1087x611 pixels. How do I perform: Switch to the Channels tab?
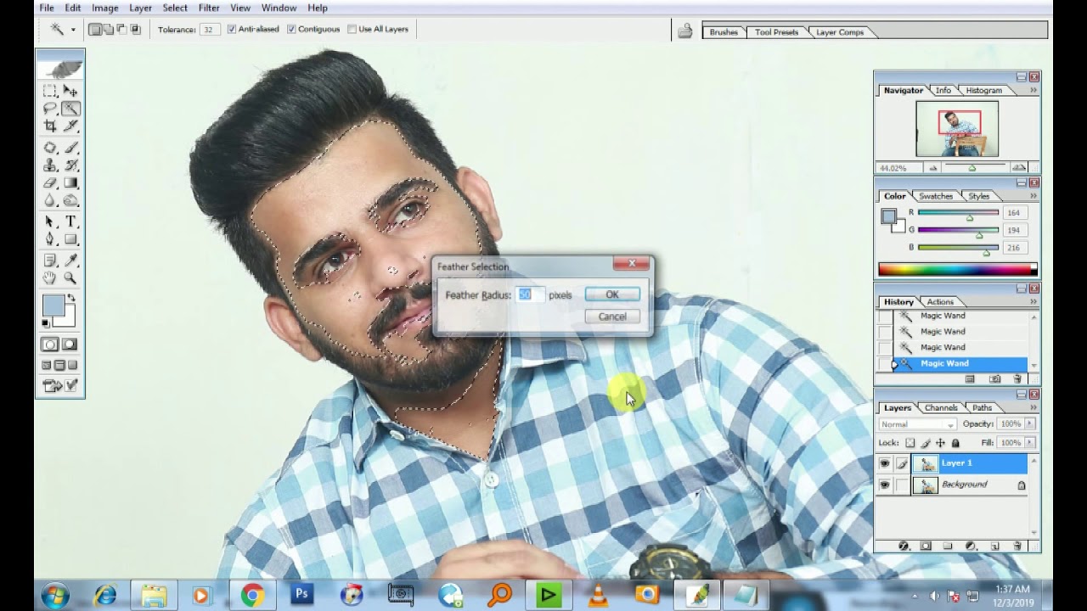[941, 408]
